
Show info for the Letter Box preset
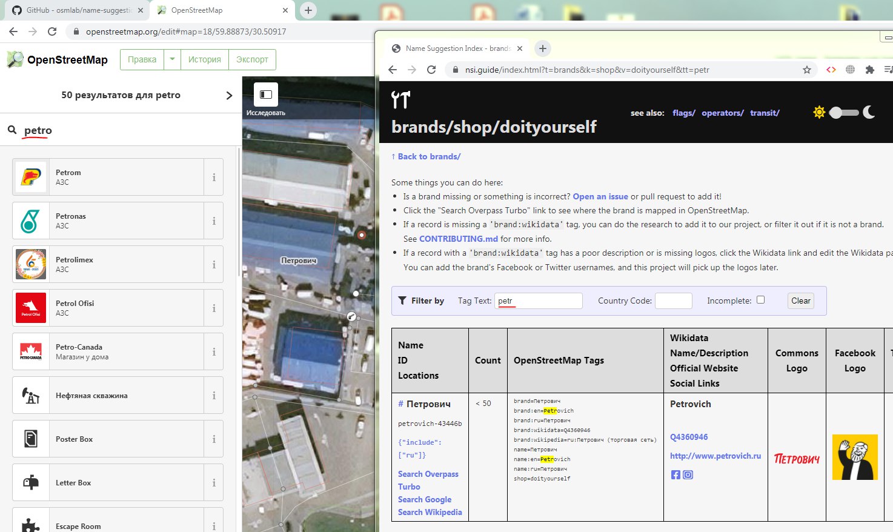pyautogui.click(x=214, y=482)
